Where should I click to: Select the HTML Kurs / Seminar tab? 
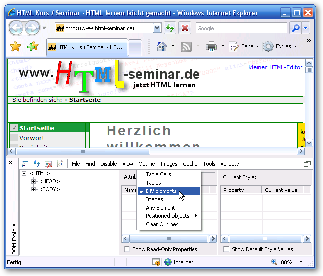87,47
